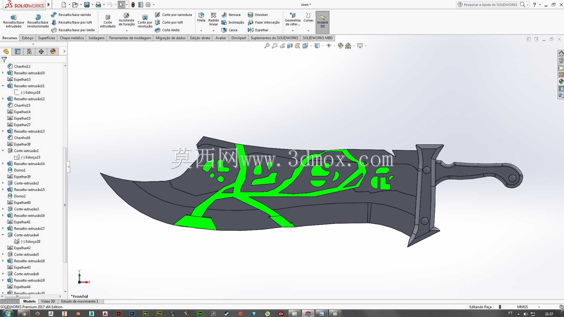Screen dimensions: 564x317
Task: Open Assistente de furação tool
Action: tap(127, 19)
